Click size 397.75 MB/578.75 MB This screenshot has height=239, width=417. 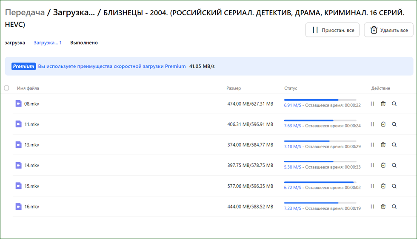(250, 165)
